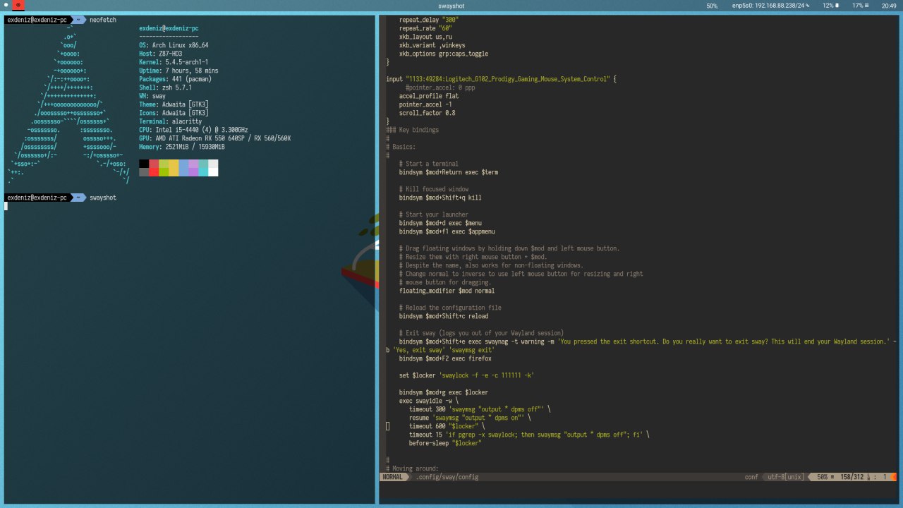The image size is (903, 508).
Task: Click the 'xkb_options grp:caps_toggle' line
Action: [444, 54]
